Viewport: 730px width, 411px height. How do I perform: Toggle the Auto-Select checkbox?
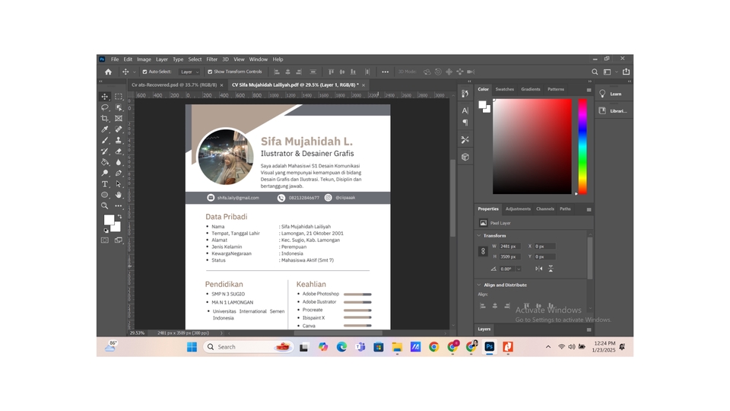pos(144,72)
